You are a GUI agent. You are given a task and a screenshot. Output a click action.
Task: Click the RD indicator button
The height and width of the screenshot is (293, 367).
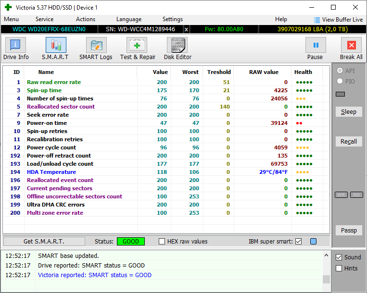[x=356, y=195]
